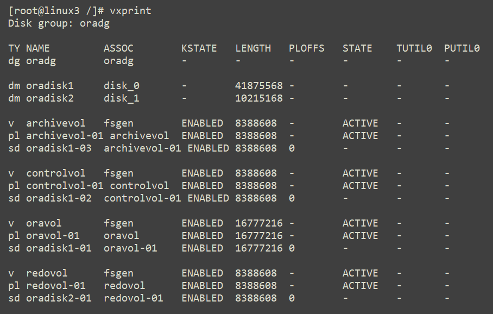The height and width of the screenshot is (314, 493).
Task: Click the oravol volume name
Action: (43, 223)
